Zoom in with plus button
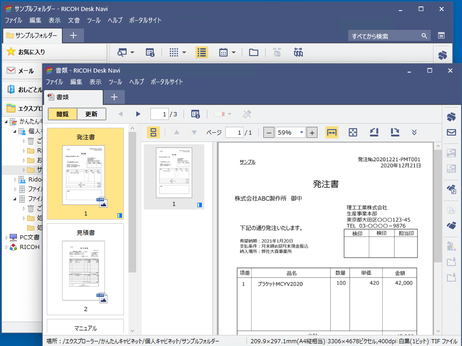The image size is (462, 346). 312,132
